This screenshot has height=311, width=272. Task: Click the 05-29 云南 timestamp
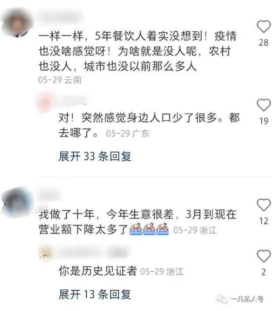60,80
